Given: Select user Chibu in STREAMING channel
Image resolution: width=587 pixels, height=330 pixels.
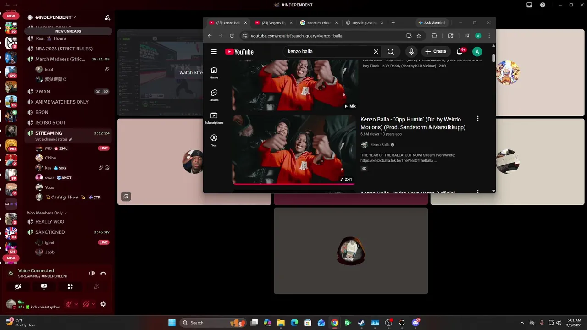Looking at the screenshot, I should pos(73,158).
